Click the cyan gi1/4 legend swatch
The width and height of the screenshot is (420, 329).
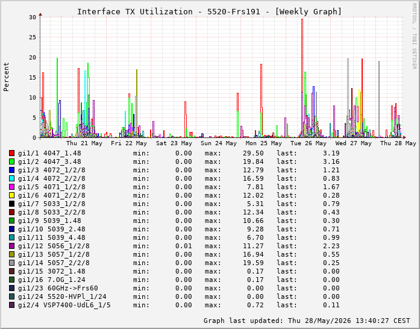11,178
